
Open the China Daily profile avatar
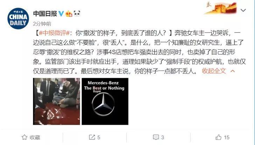tap(18, 19)
